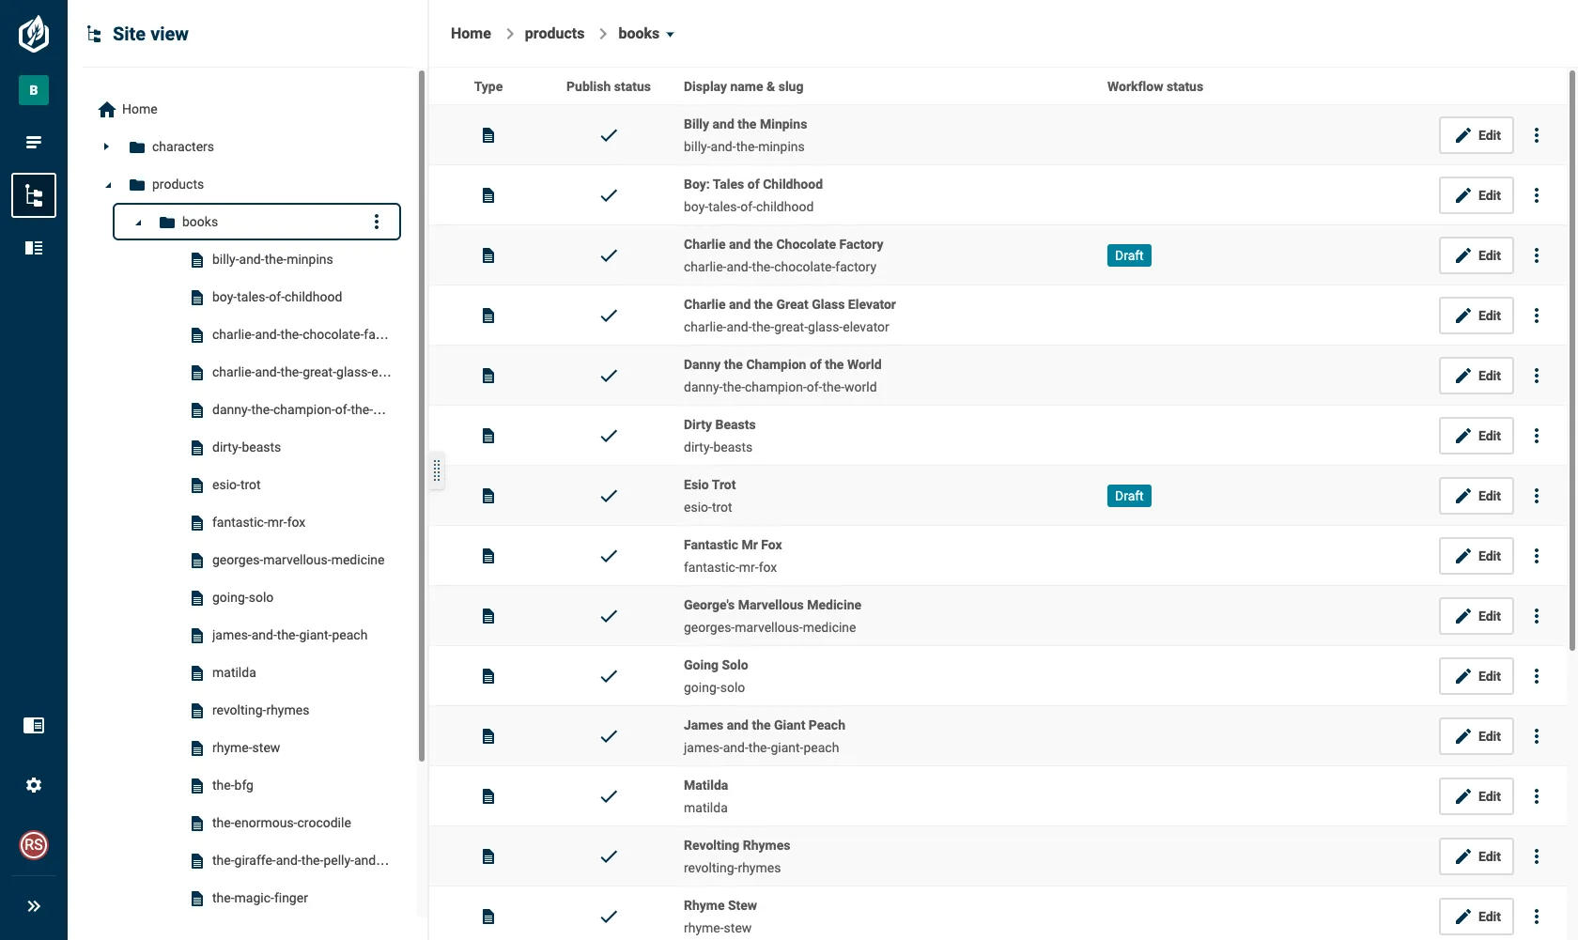Collapse the books folder arrow
Viewport: 1578px width, 940px height.
[x=138, y=223]
